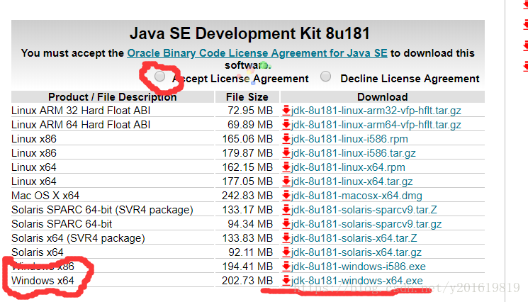Click the download arrow icon for windows-i586.exe
The width and height of the screenshot is (528, 302).
click(286, 267)
